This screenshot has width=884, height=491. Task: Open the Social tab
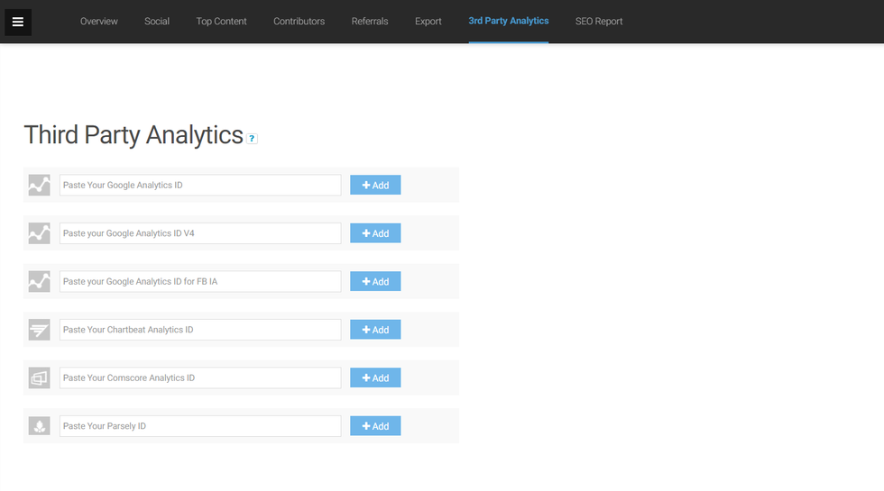(157, 22)
